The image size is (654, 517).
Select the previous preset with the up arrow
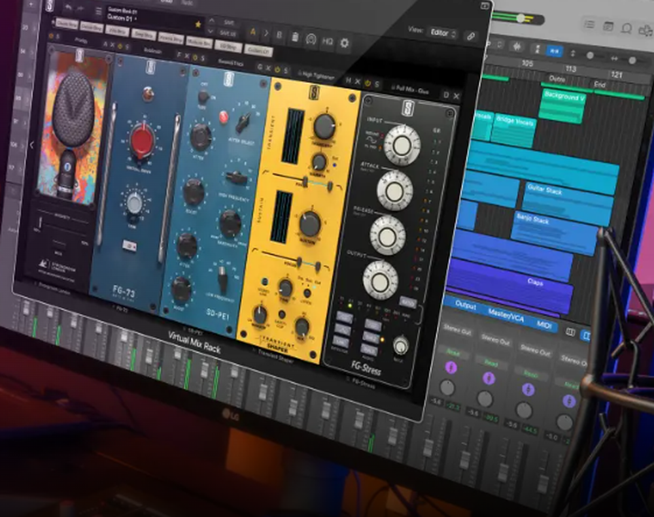pos(213,20)
